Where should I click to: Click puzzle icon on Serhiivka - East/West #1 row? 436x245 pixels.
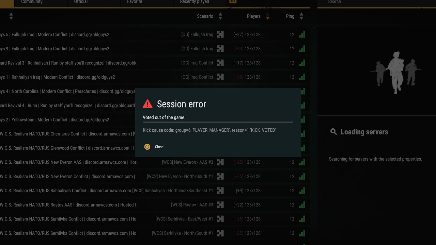pos(220,219)
